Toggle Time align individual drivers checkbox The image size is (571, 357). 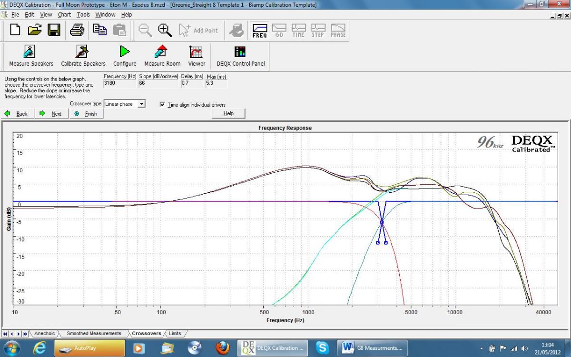pos(163,104)
